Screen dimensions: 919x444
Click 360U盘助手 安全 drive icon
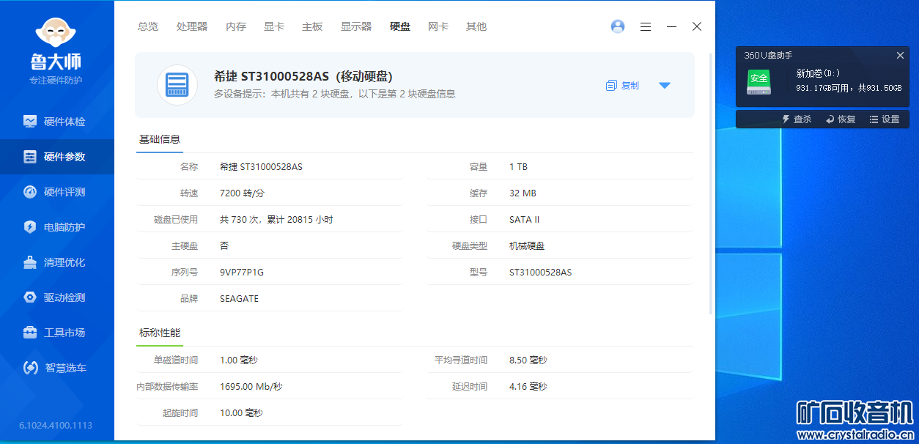pos(759,81)
